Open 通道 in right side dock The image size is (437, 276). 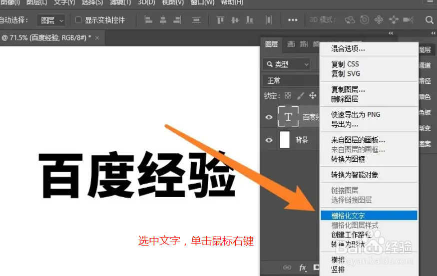click(426, 65)
